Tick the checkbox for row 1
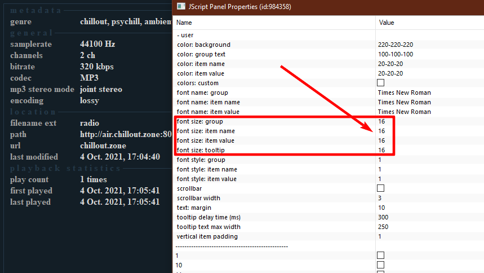 380,256
